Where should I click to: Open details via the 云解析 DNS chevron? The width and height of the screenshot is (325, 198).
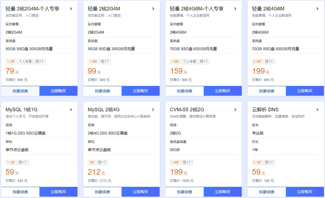(317, 109)
